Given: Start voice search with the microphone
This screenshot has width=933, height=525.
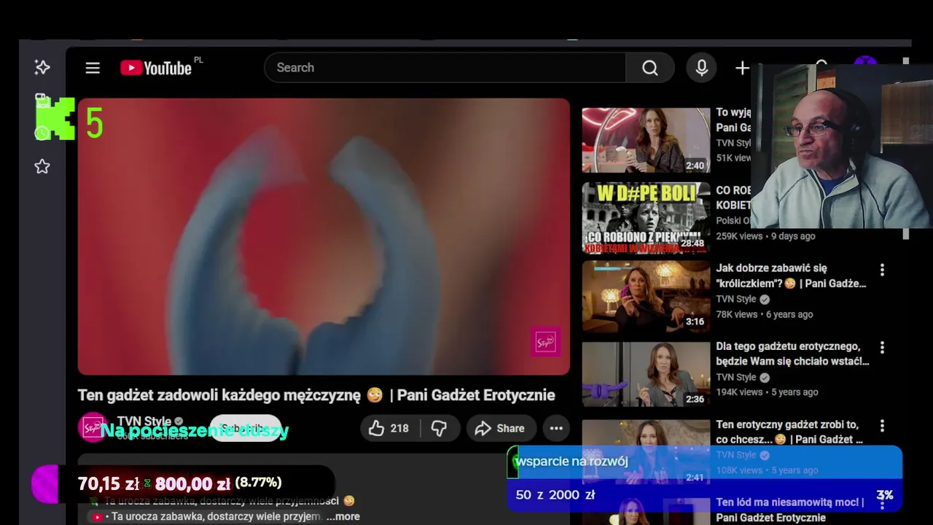Looking at the screenshot, I should [702, 68].
